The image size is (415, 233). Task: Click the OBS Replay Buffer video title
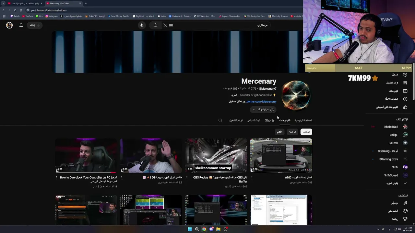[x=220, y=180]
